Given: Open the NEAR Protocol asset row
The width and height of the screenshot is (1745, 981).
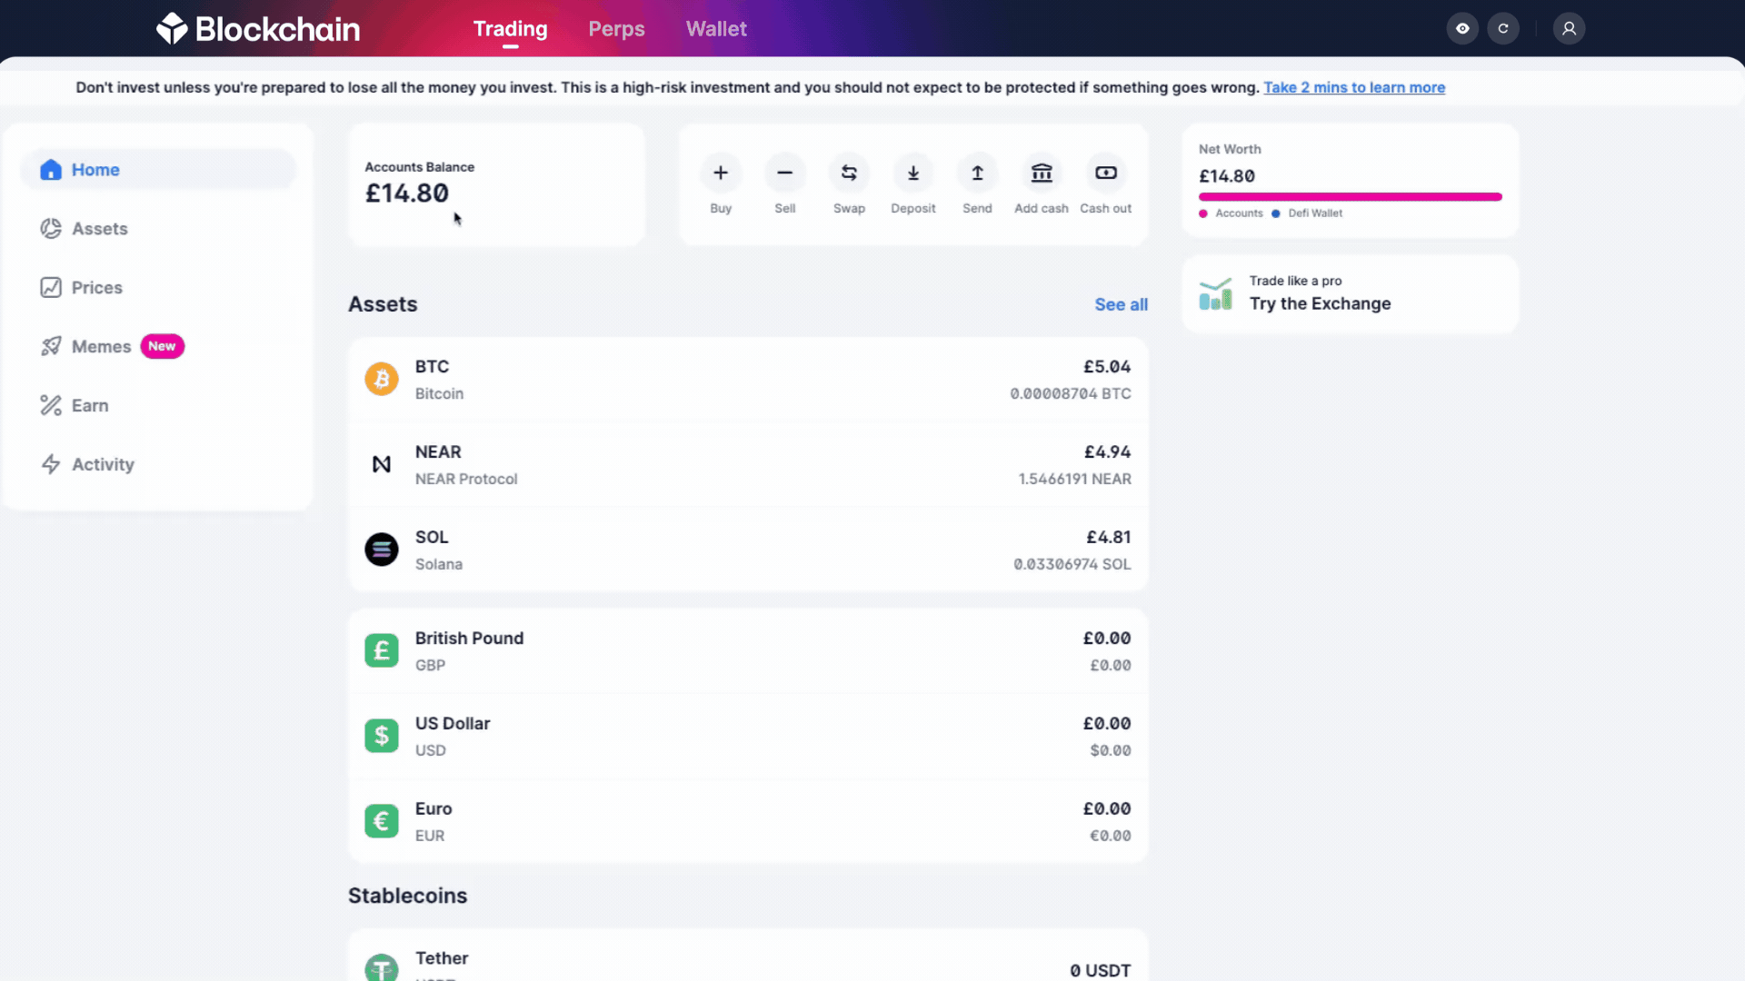Looking at the screenshot, I should (748, 465).
